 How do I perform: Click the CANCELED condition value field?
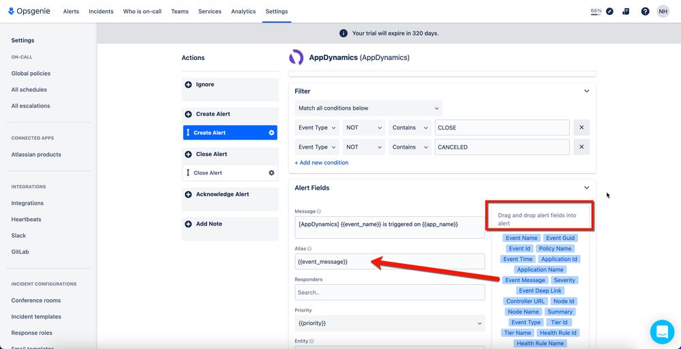click(x=502, y=147)
